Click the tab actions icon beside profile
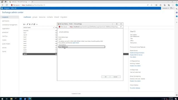This screenshot has width=178, height=100. click(x=6, y=2)
